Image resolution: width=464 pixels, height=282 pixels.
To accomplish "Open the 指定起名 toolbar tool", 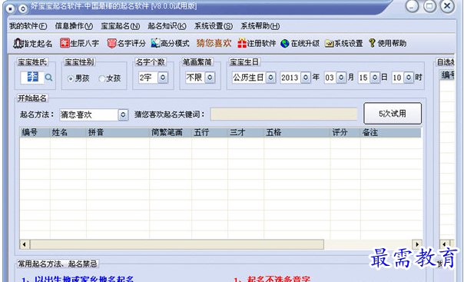I will tap(33, 44).
